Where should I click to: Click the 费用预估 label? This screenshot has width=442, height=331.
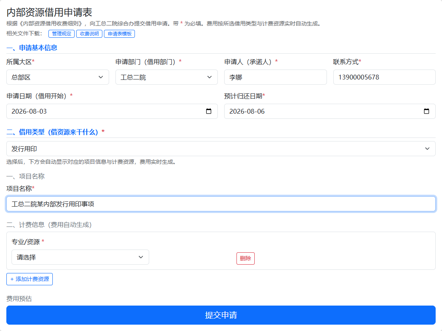pos(19,299)
